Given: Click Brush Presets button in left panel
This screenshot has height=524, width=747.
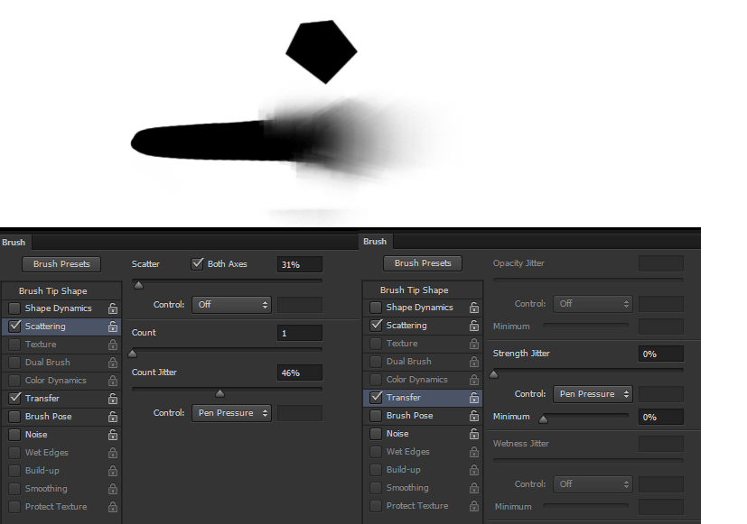Looking at the screenshot, I should point(61,264).
